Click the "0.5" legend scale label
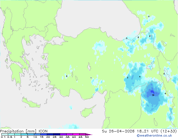Viewport: 178px width, 138px height. pyautogui.click(x=10, y=137)
